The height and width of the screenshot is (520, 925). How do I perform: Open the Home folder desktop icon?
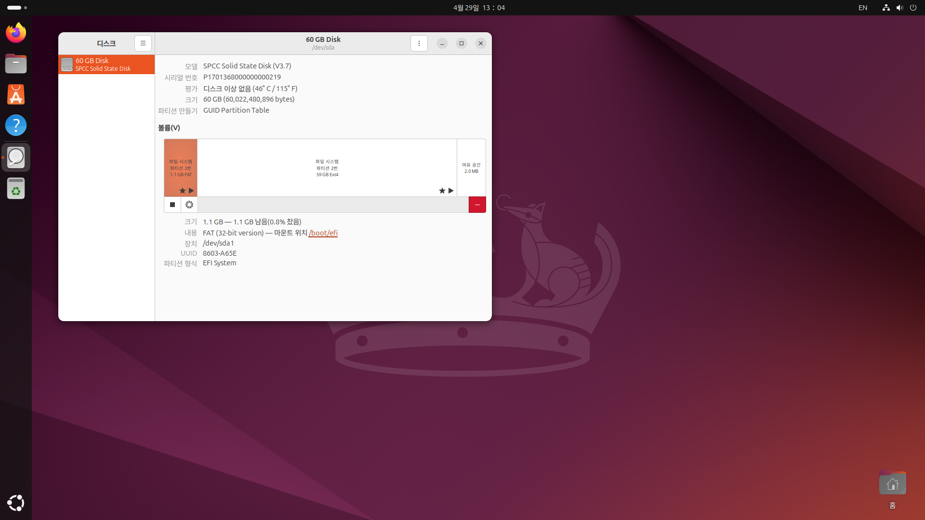pos(892,484)
